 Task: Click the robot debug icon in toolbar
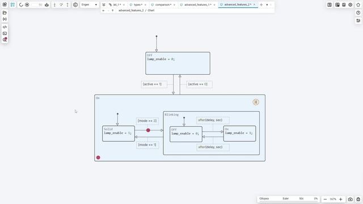tap(47, 5)
